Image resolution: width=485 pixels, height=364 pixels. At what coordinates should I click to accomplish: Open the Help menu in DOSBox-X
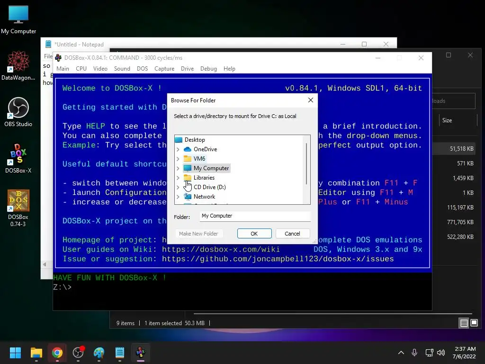(229, 69)
